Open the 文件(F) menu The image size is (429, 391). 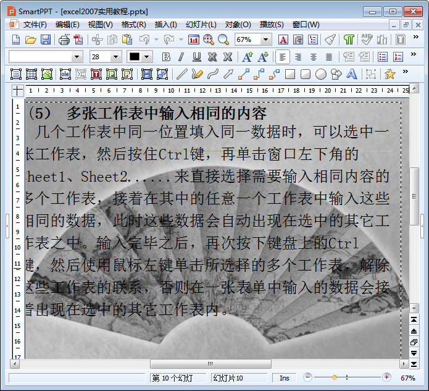[x=35, y=25]
